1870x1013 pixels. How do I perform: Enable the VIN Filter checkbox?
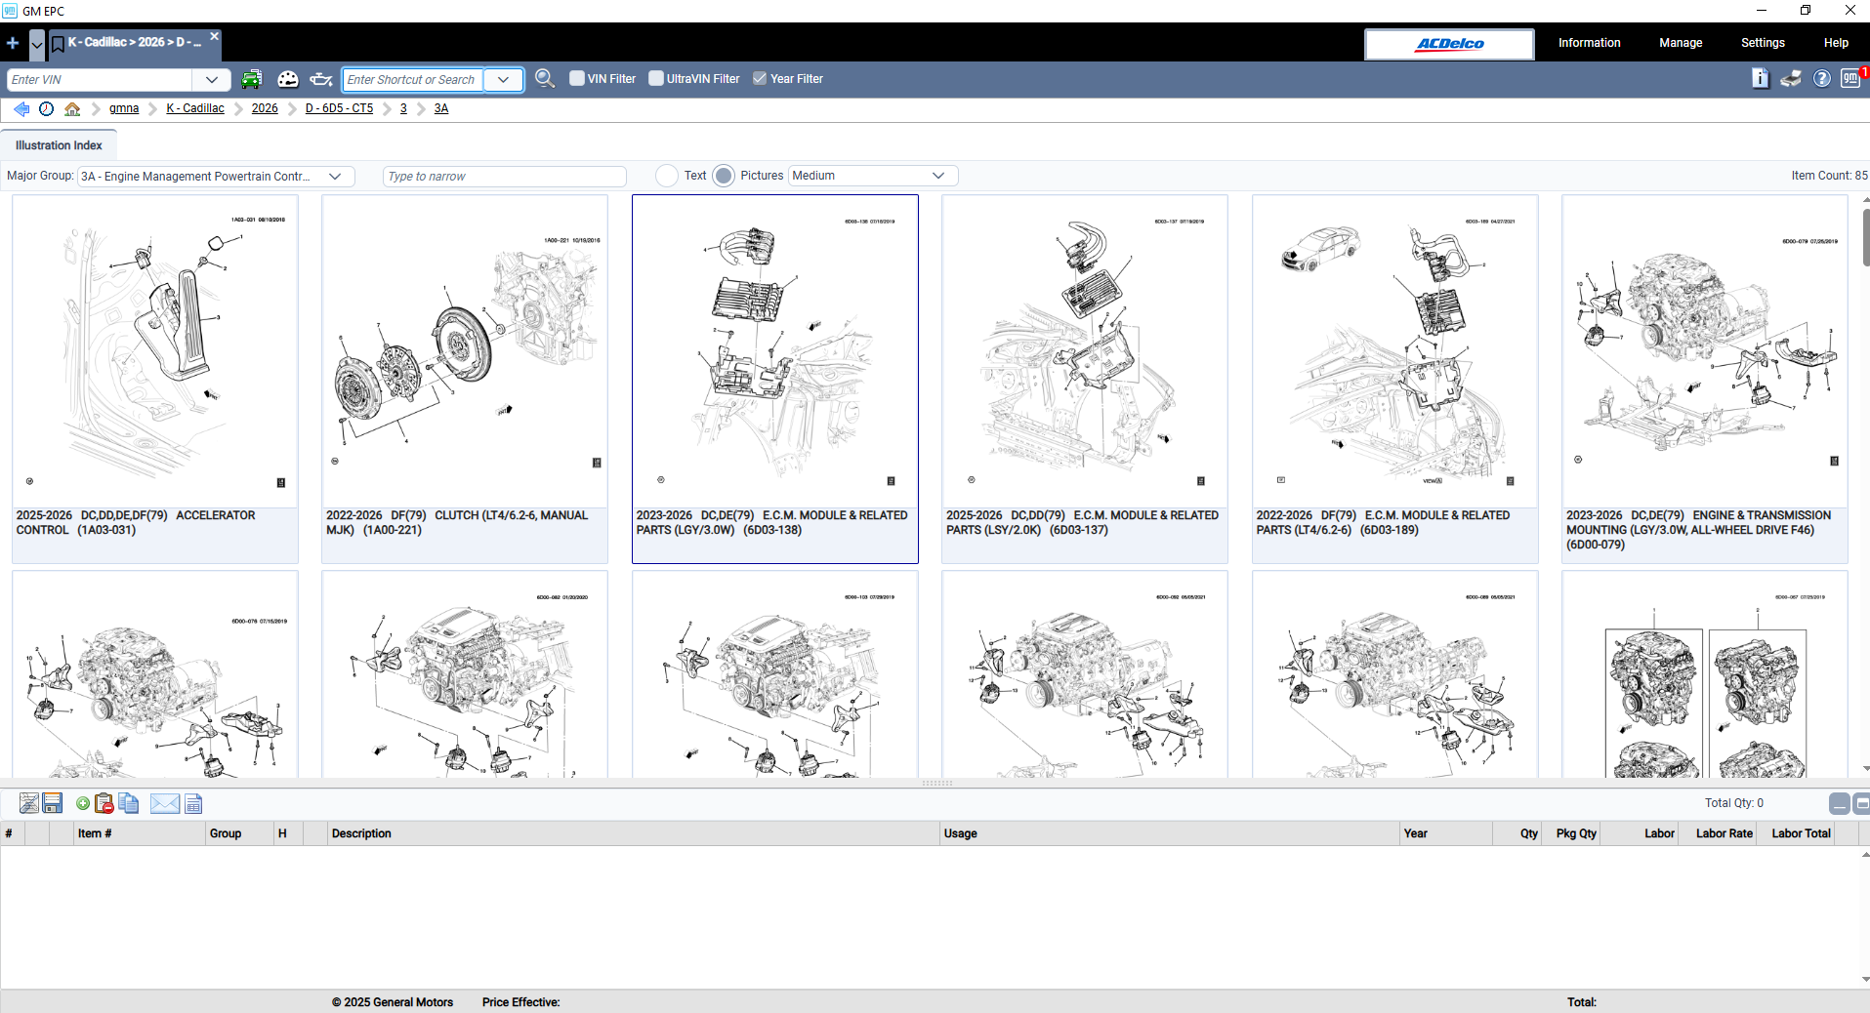[x=576, y=78]
